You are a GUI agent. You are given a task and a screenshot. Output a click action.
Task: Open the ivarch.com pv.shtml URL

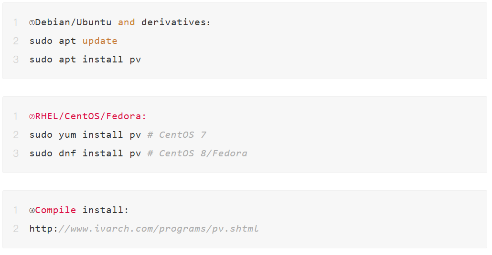coord(144,229)
